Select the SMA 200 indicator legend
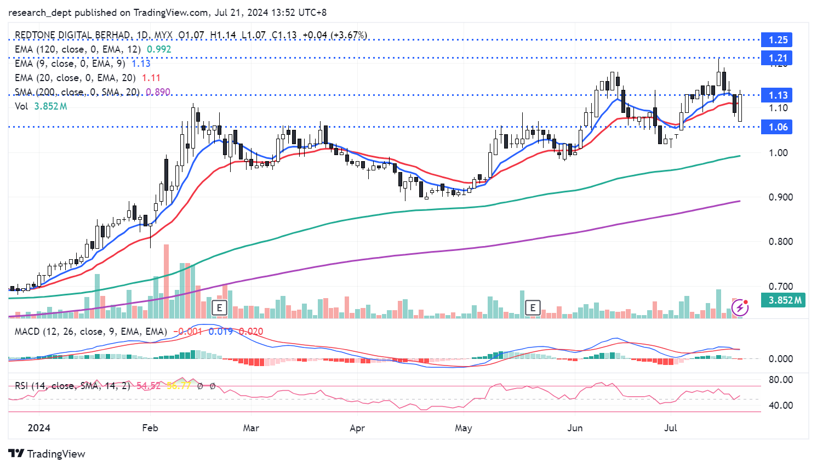Viewport: 817px width, 468px height. pos(77,92)
